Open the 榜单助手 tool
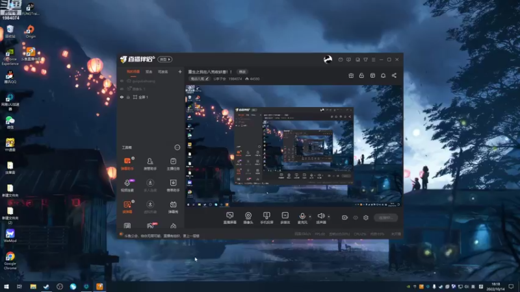Viewport: 520px width, 292px height. click(173, 185)
